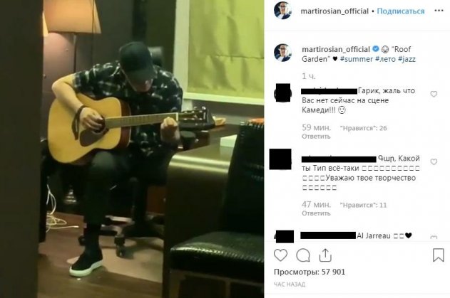
Task: Open the 'Просмотры: 57 901' views count
Action: 310,272
